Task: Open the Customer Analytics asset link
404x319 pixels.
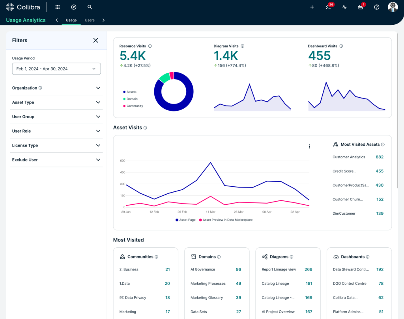Action: click(x=349, y=157)
